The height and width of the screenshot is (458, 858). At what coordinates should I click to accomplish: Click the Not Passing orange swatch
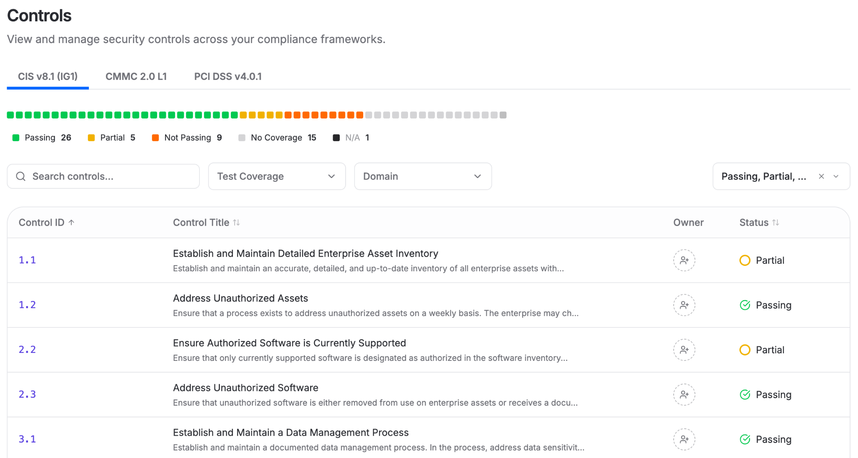155,138
